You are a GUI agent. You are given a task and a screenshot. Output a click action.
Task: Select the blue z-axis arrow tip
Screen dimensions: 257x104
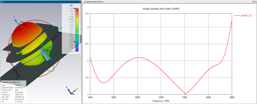[x=16, y=20]
